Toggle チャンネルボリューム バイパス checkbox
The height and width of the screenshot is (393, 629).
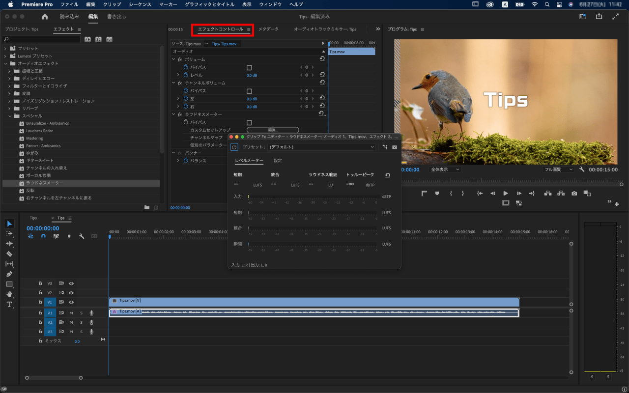249,91
